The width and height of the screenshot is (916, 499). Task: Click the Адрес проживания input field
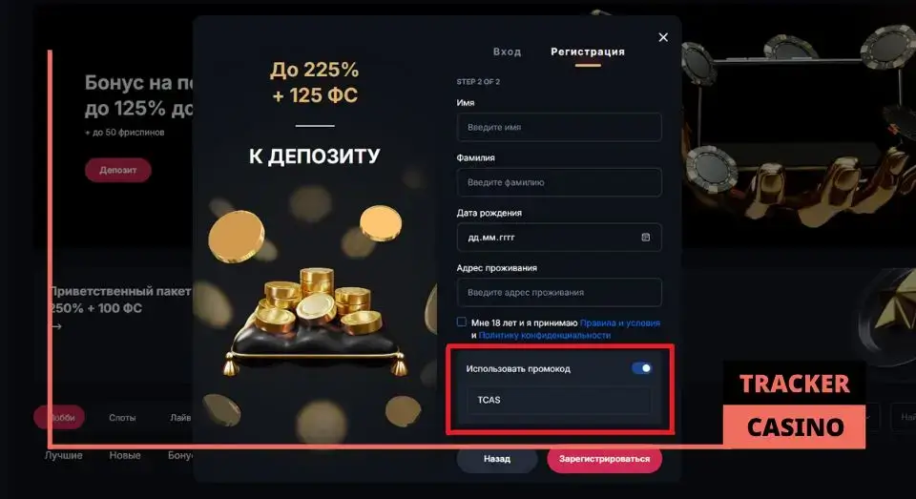(559, 292)
